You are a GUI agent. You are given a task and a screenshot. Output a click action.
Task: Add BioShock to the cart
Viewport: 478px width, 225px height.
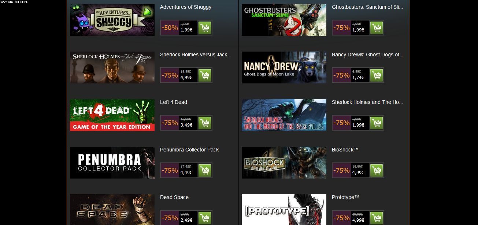pyautogui.click(x=377, y=170)
